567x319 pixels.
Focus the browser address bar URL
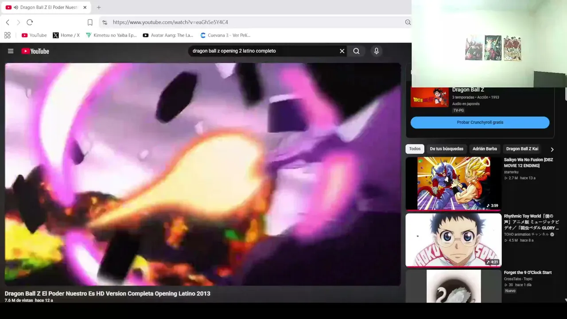[170, 22]
